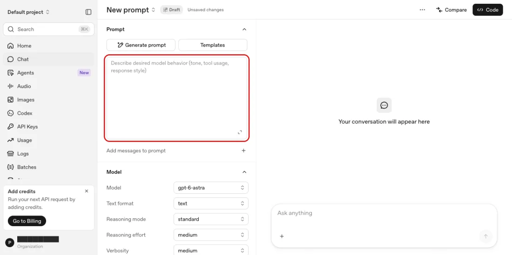Click the Audio waveform icon
Image resolution: width=512 pixels, height=255 pixels.
[x=10, y=86]
